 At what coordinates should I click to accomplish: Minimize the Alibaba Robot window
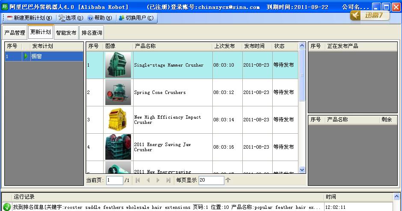[376, 7]
